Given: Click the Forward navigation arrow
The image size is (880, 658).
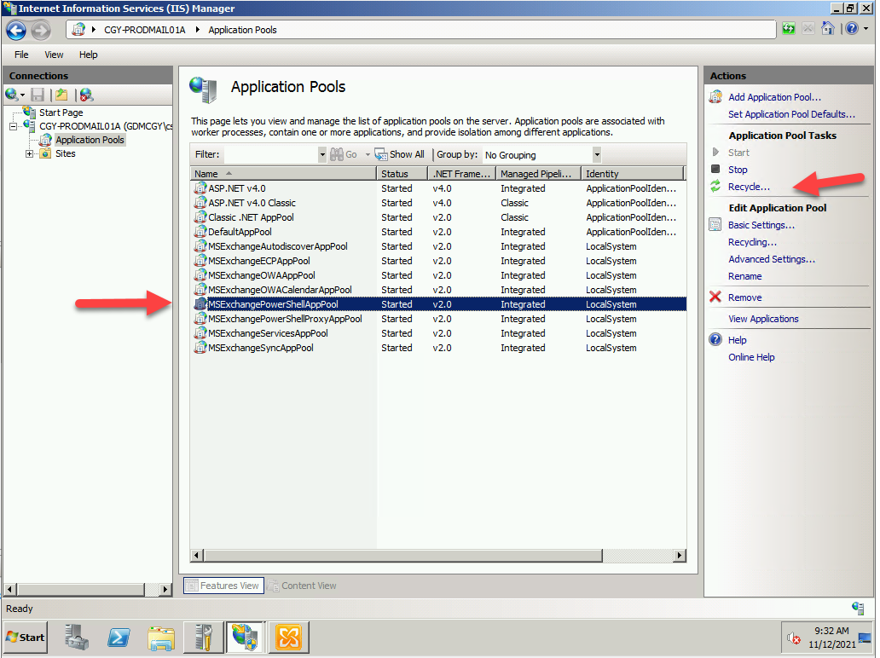Looking at the screenshot, I should [x=40, y=31].
